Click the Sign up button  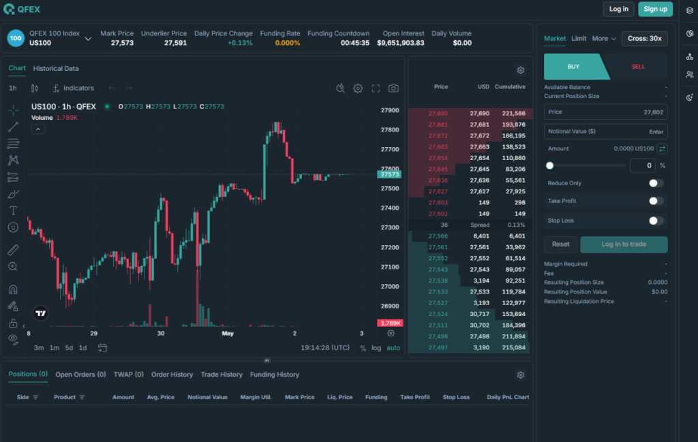655,9
